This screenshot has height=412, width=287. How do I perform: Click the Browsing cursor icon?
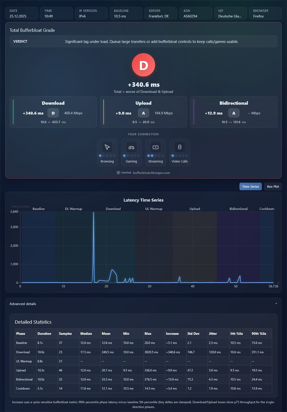click(107, 147)
